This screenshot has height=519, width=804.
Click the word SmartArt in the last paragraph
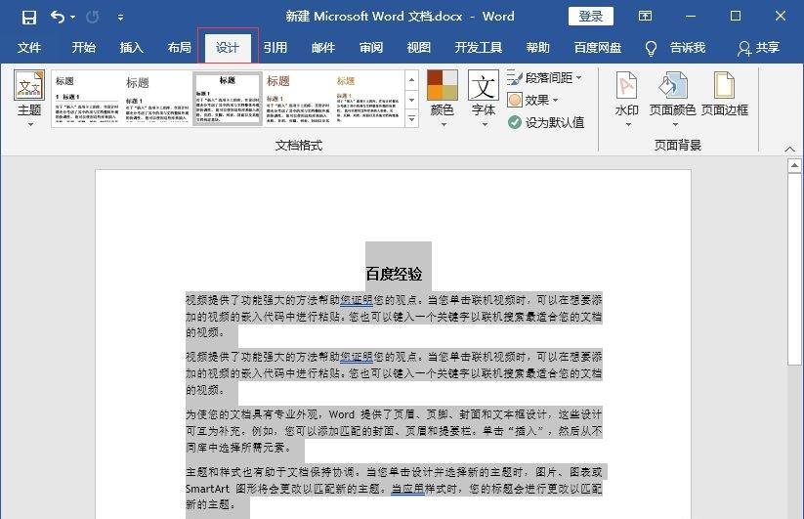pyautogui.click(x=208, y=489)
